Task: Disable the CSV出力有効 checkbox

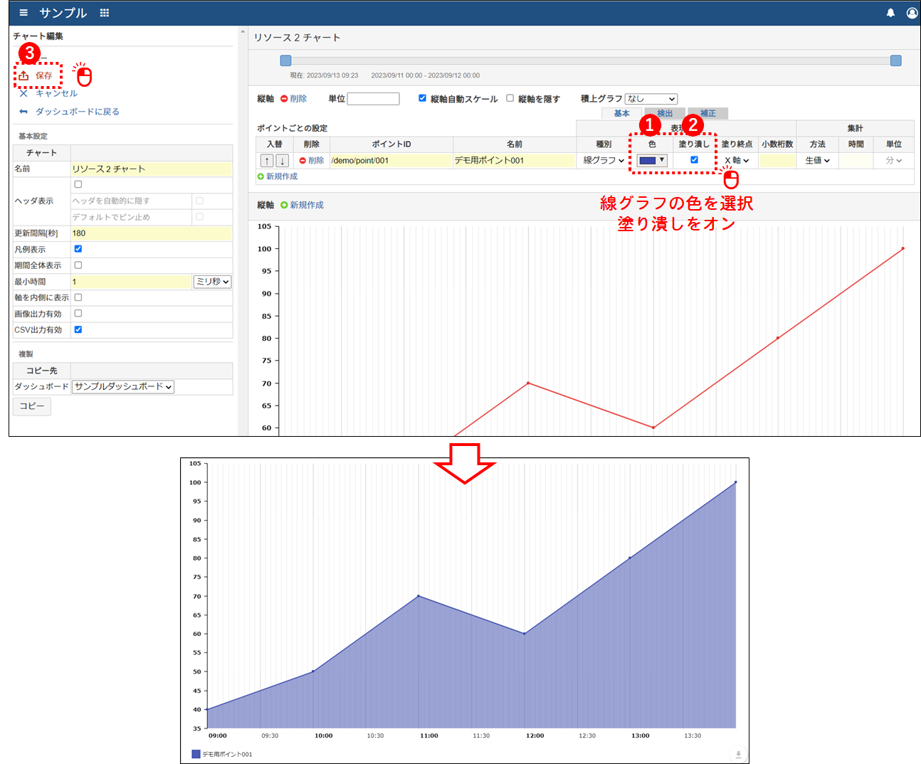Action: coord(78,329)
